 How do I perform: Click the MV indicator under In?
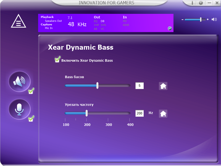coord(125,21)
